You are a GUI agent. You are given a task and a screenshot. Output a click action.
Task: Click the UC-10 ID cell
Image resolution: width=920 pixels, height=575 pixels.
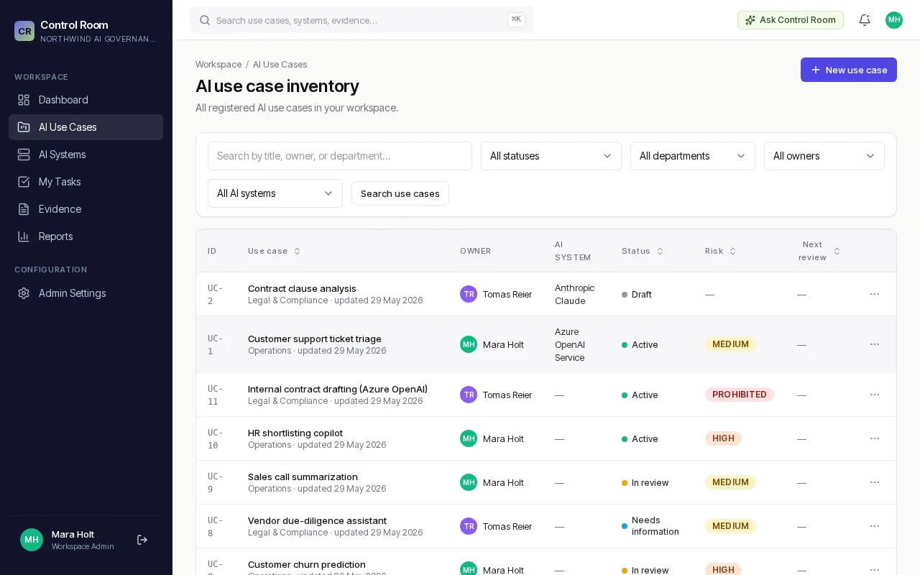[216, 438]
